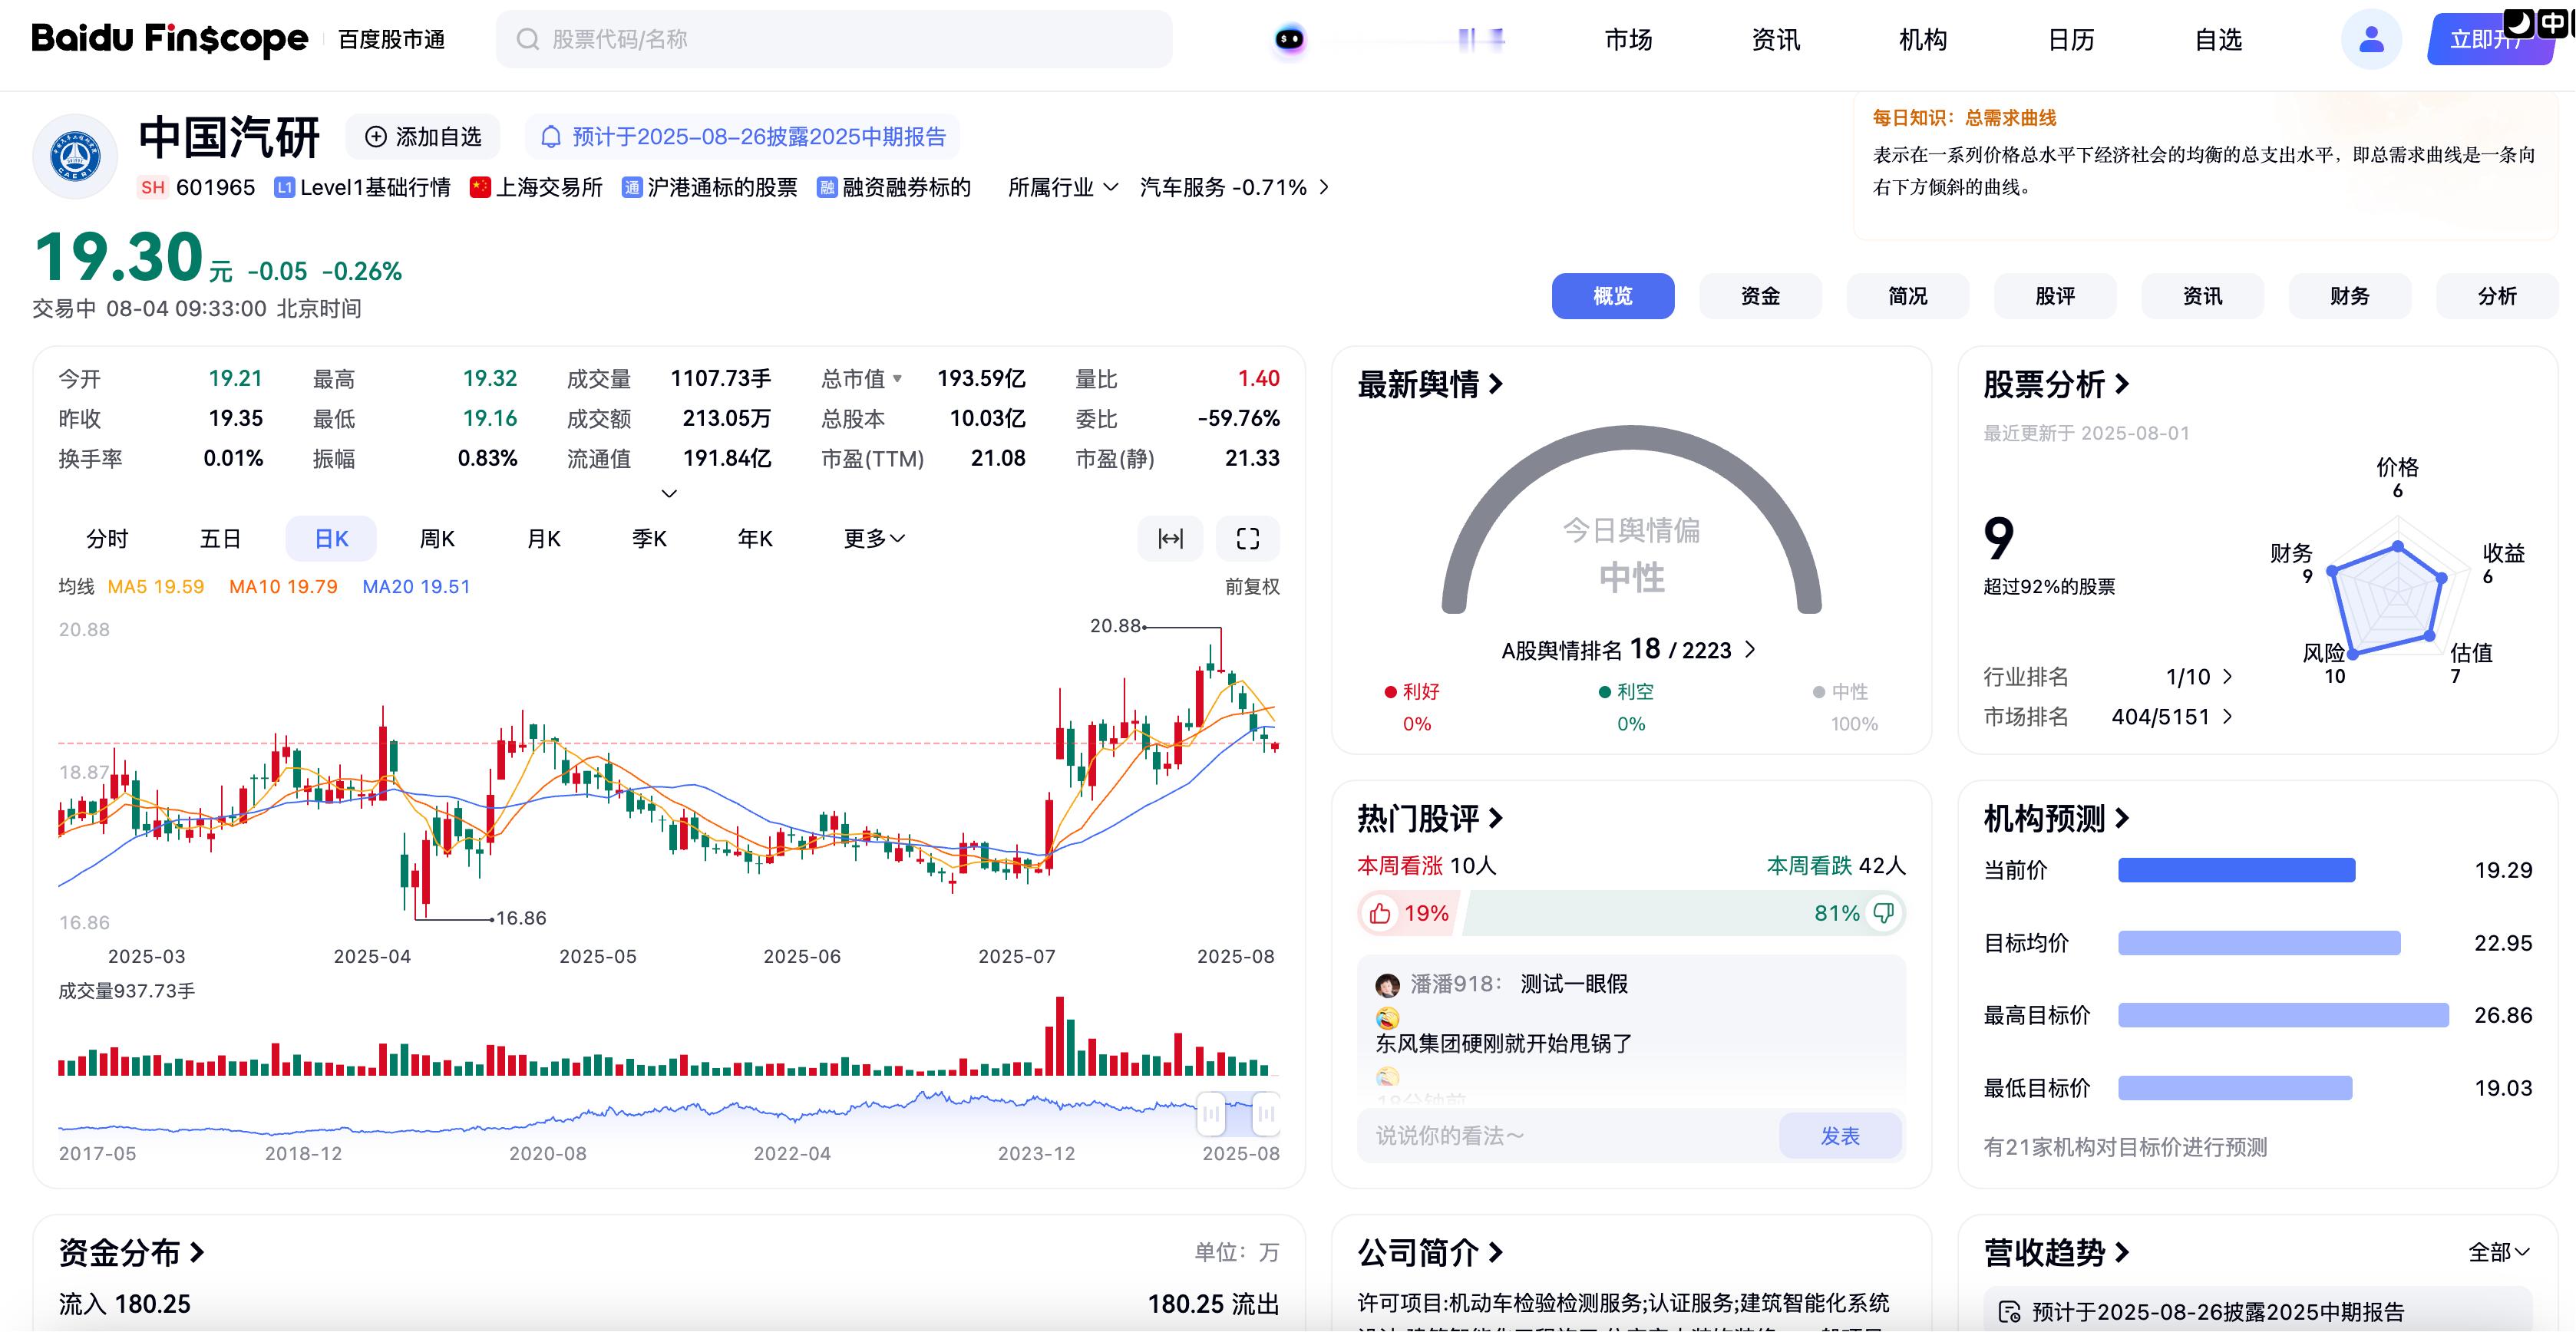2576x1332 pixels.
Task: Open 资金分布 section header
Action: [131, 1252]
